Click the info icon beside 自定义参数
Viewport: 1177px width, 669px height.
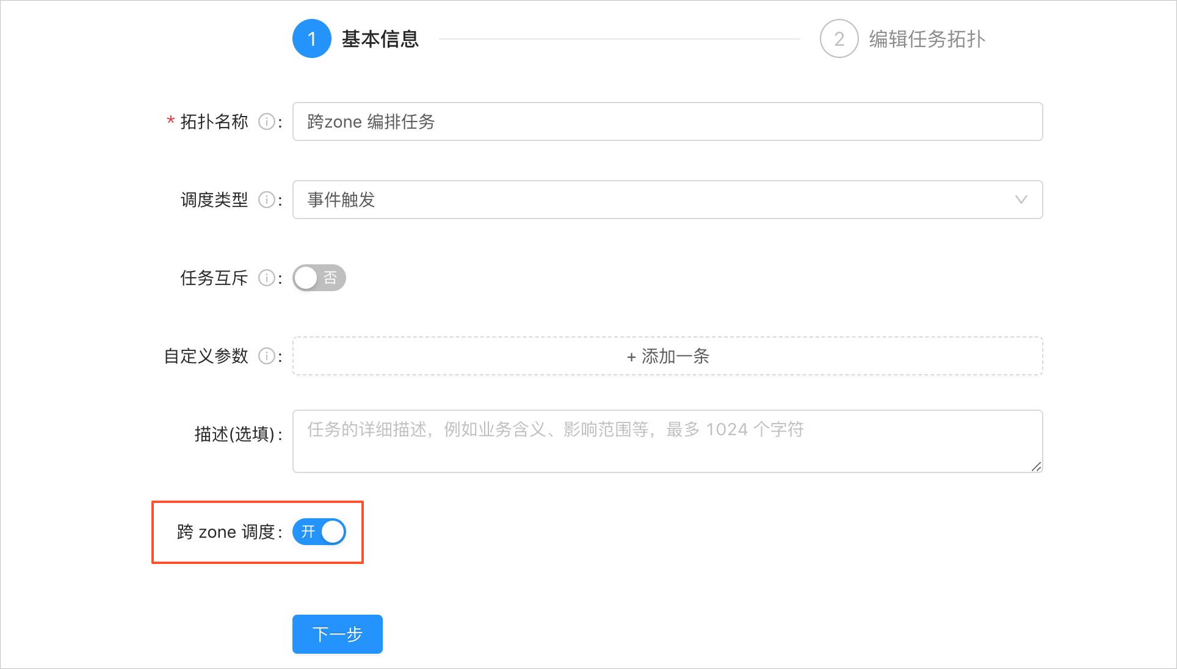click(266, 356)
